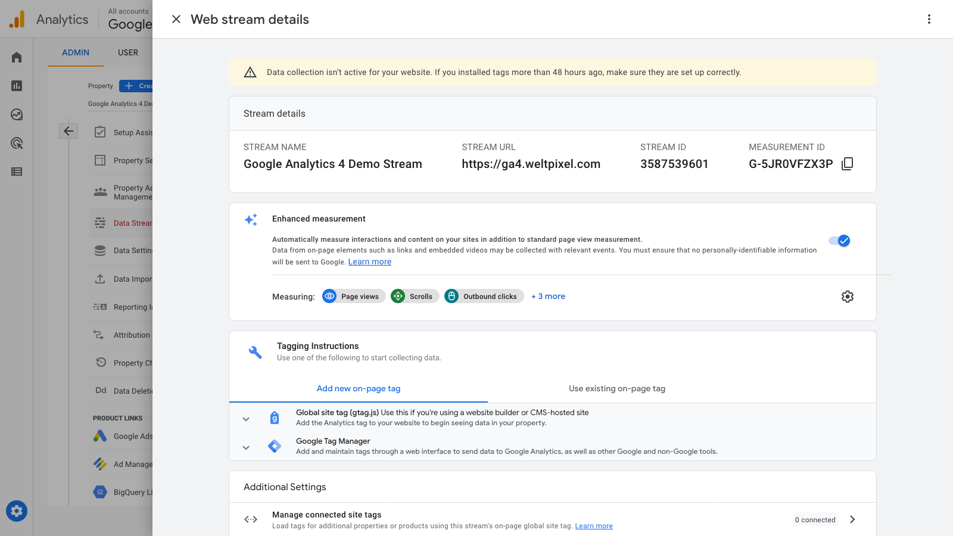Open Data Deletion Requests item
Image resolution: width=953 pixels, height=536 pixels.
tap(123, 391)
